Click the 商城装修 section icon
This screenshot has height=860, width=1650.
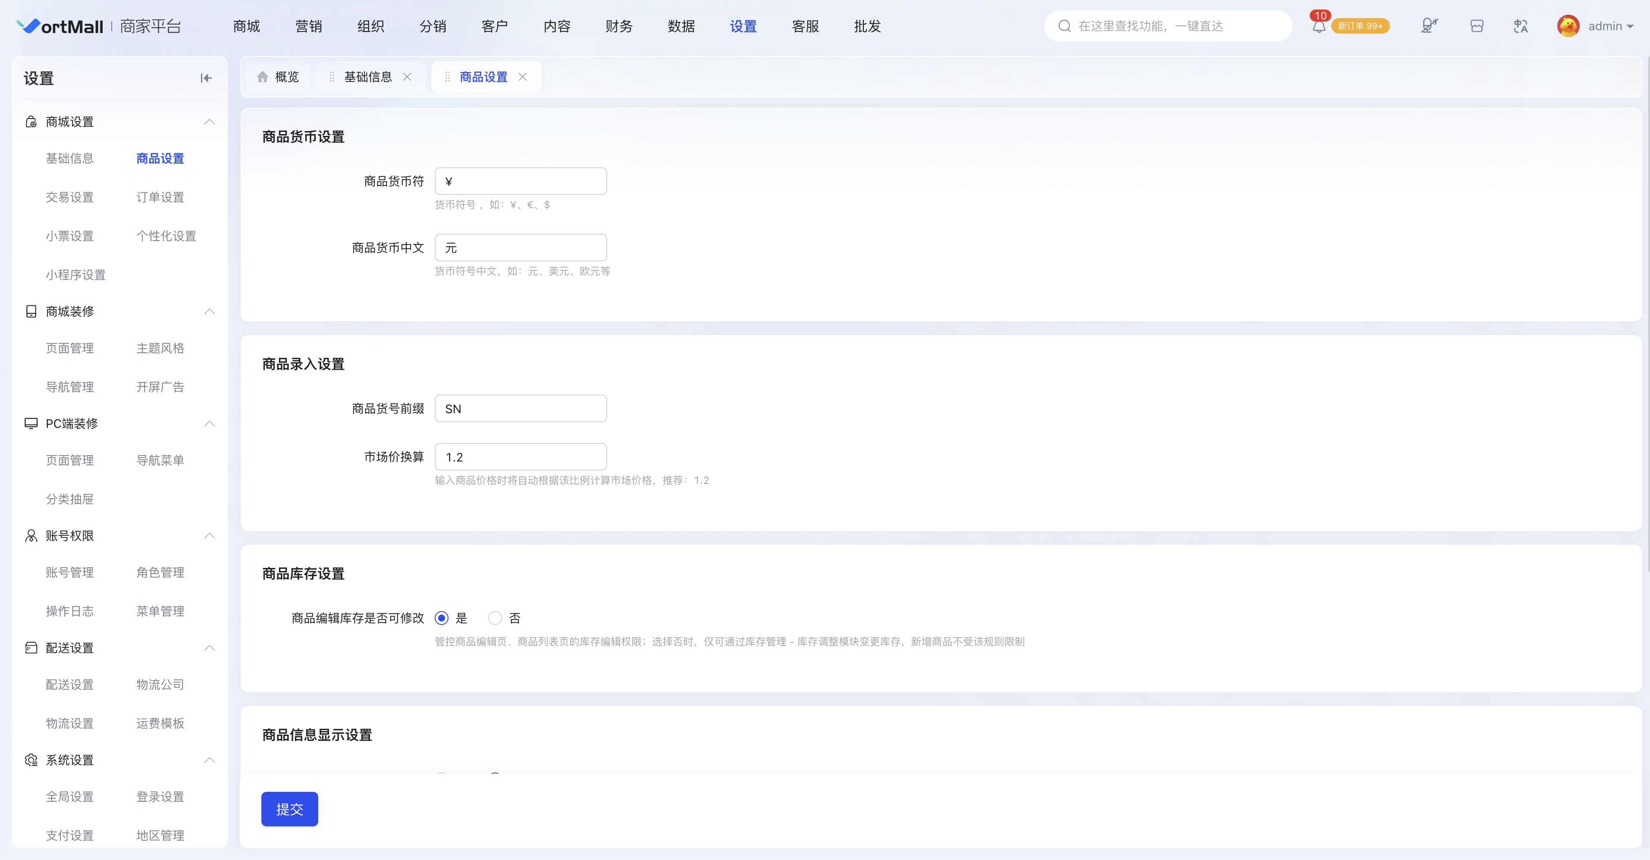coord(31,311)
